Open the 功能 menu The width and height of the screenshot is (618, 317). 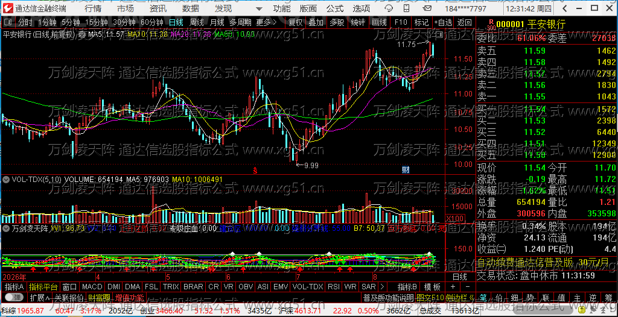(282, 8)
